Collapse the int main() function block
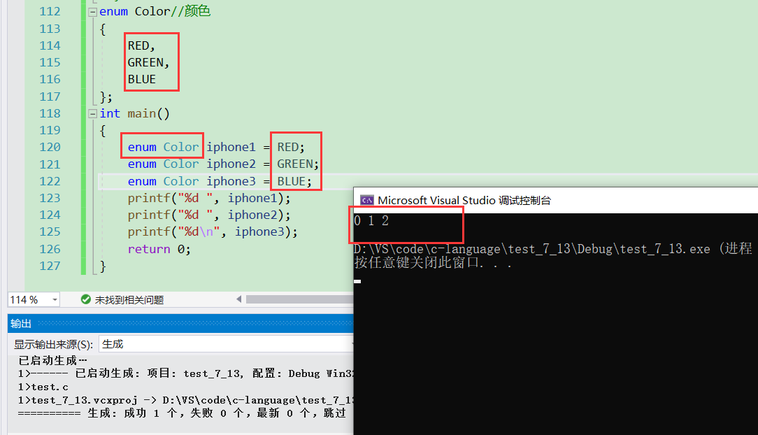The height and width of the screenshot is (435, 758). [x=93, y=114]
